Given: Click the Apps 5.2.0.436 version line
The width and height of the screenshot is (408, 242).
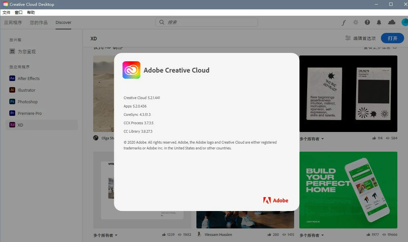Looking at the screenshot, I should [135, 106].
